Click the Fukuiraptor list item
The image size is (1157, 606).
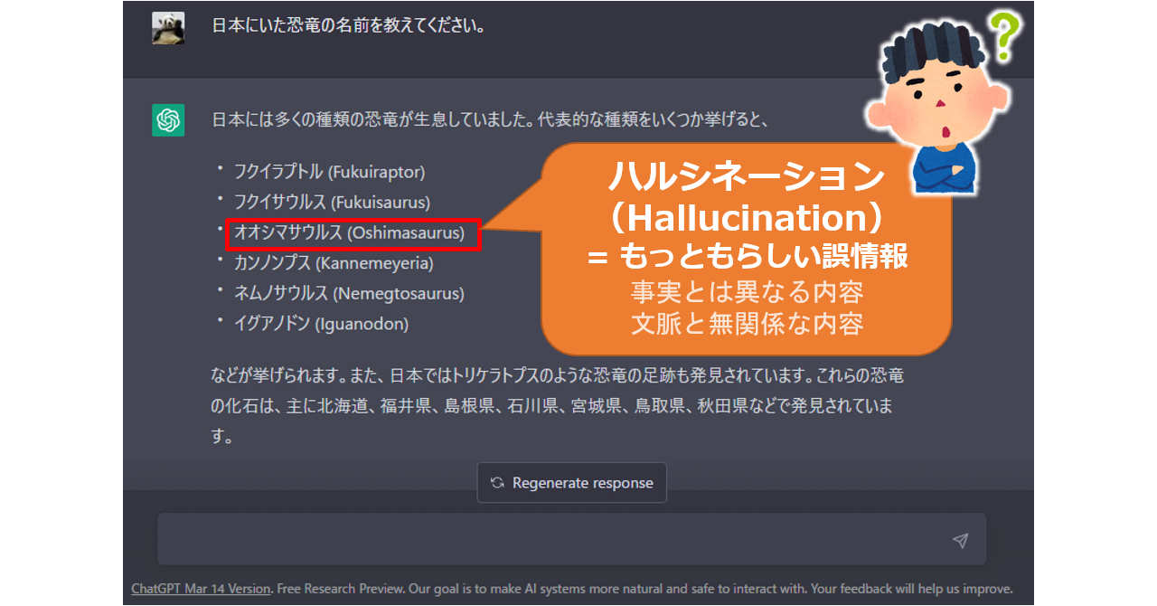pos(329,172)
